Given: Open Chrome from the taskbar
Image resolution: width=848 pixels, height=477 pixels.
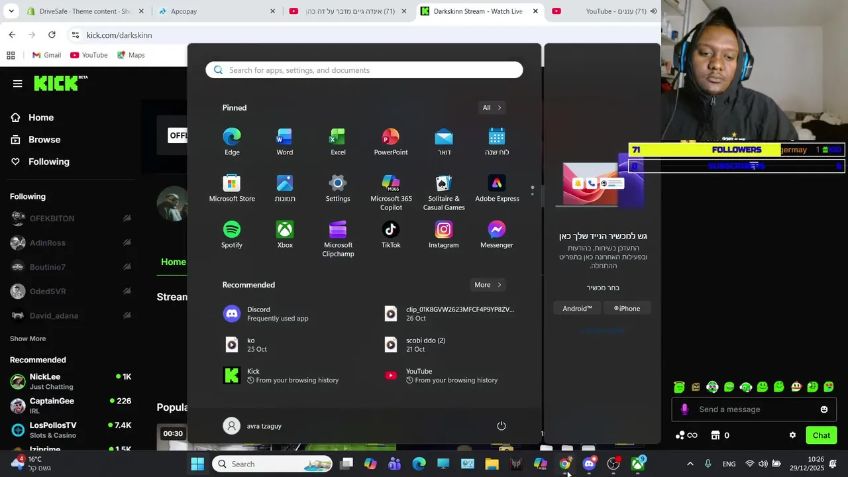Looking at the screenshot, I should point(564,464).
